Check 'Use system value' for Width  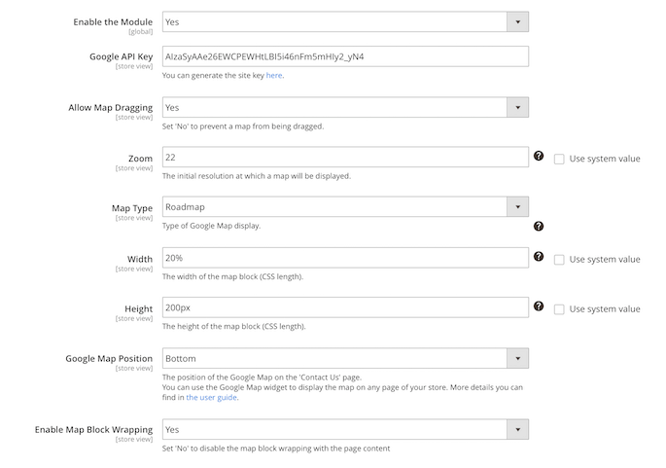pyautogui.click(x=559, y=260)
